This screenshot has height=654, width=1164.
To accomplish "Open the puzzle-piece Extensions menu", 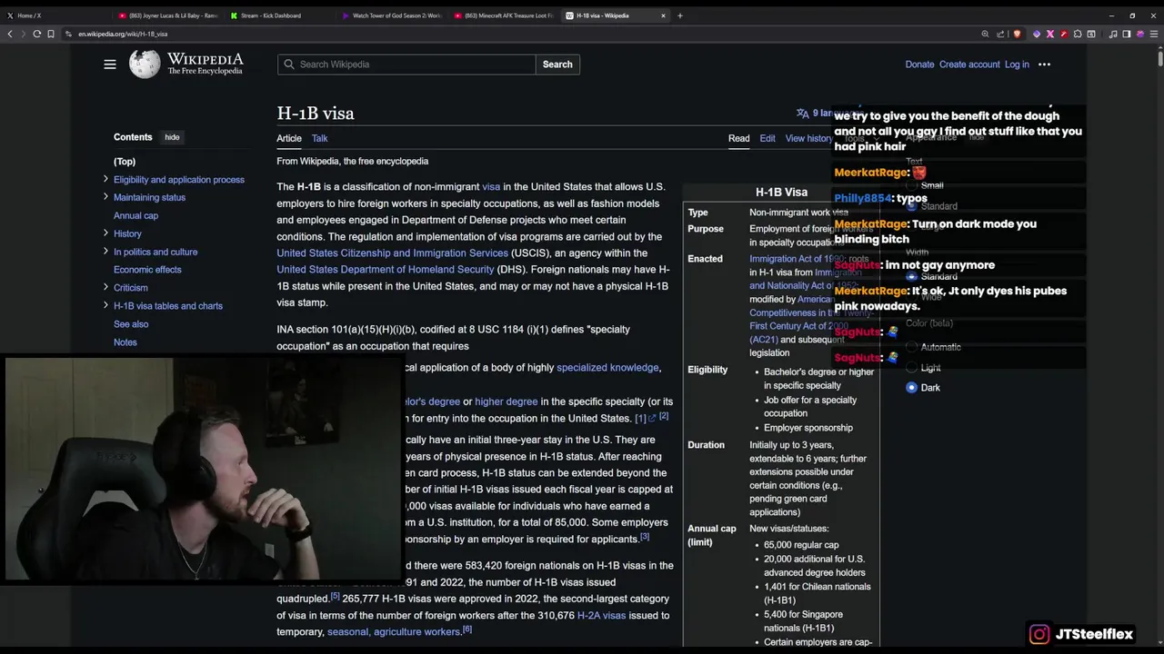I will (1078, 34).
